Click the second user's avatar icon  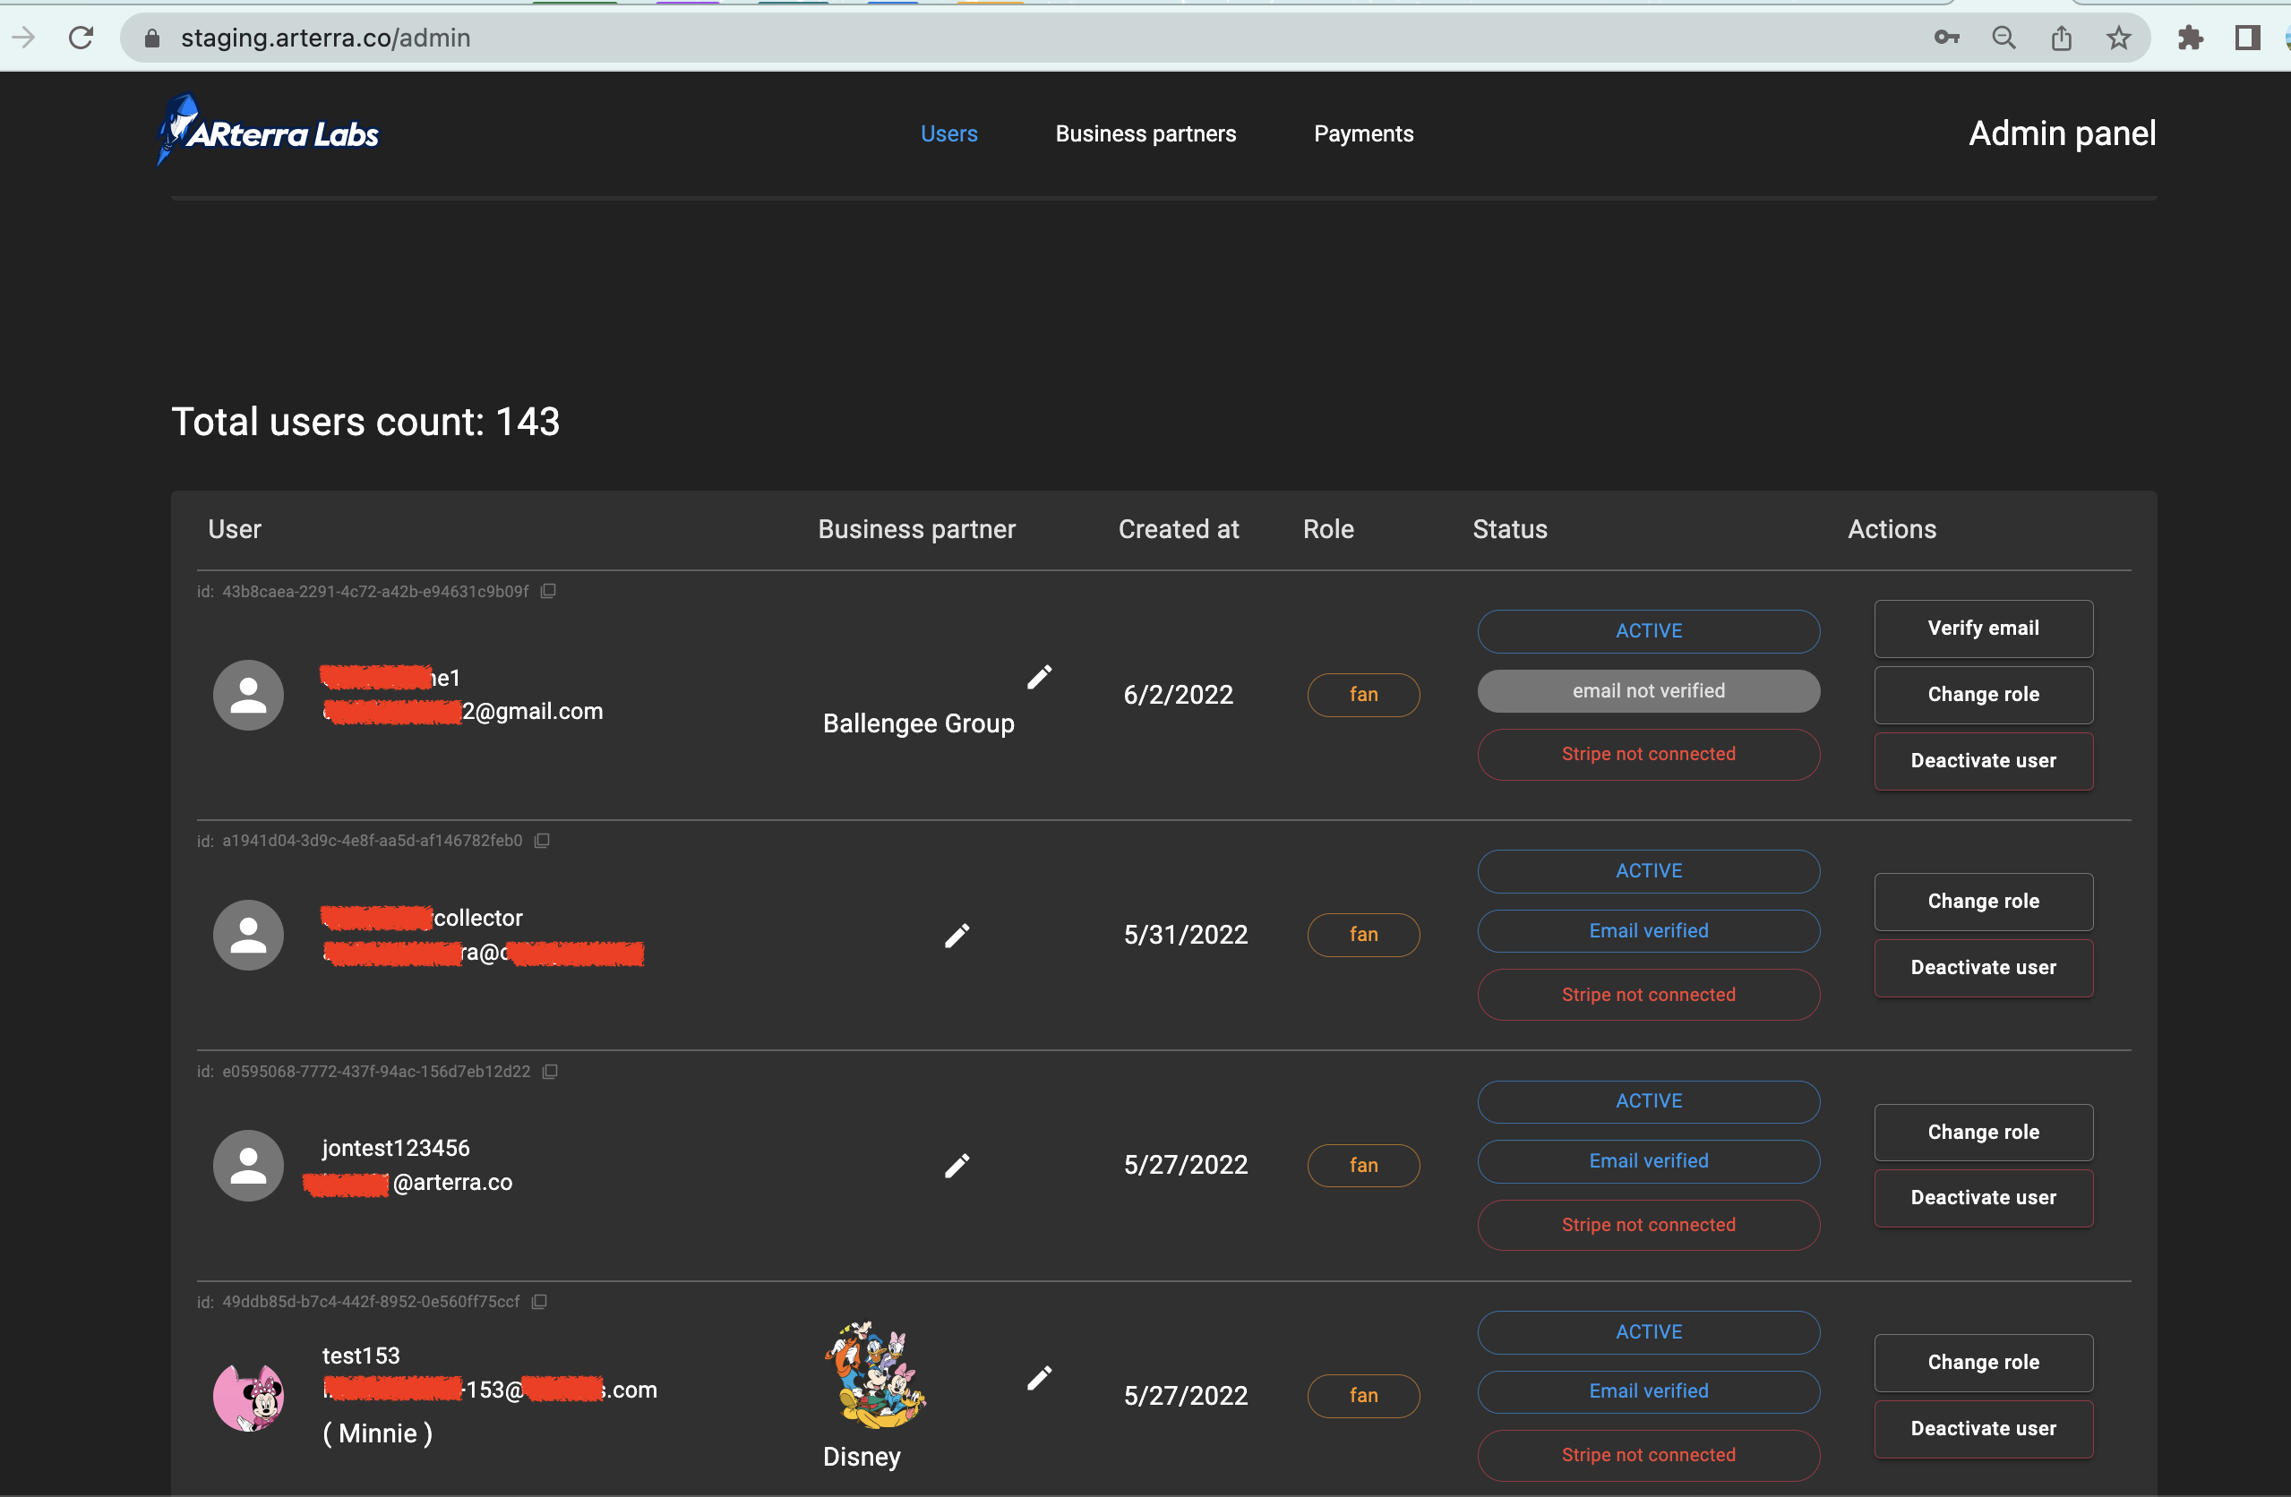(248, 934)
